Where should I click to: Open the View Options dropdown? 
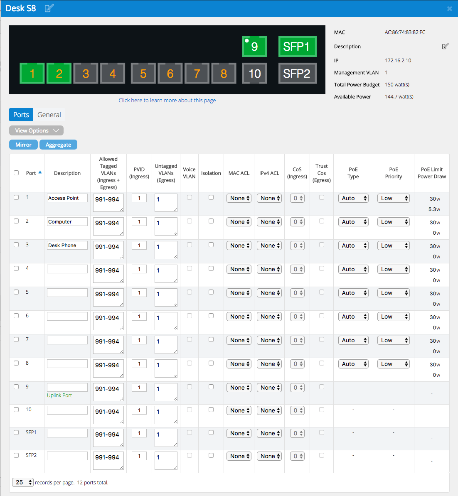point(36,130)
